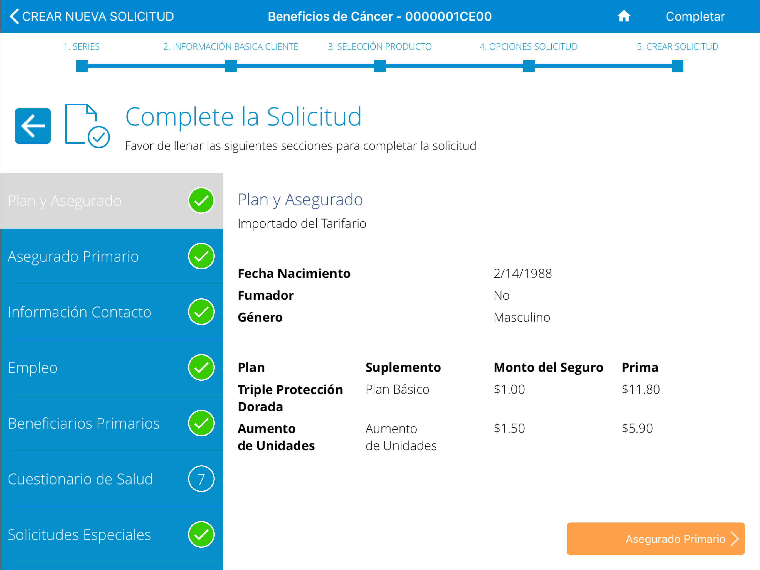
Task: Tap the home icon in header
Action: pos(624,16)
